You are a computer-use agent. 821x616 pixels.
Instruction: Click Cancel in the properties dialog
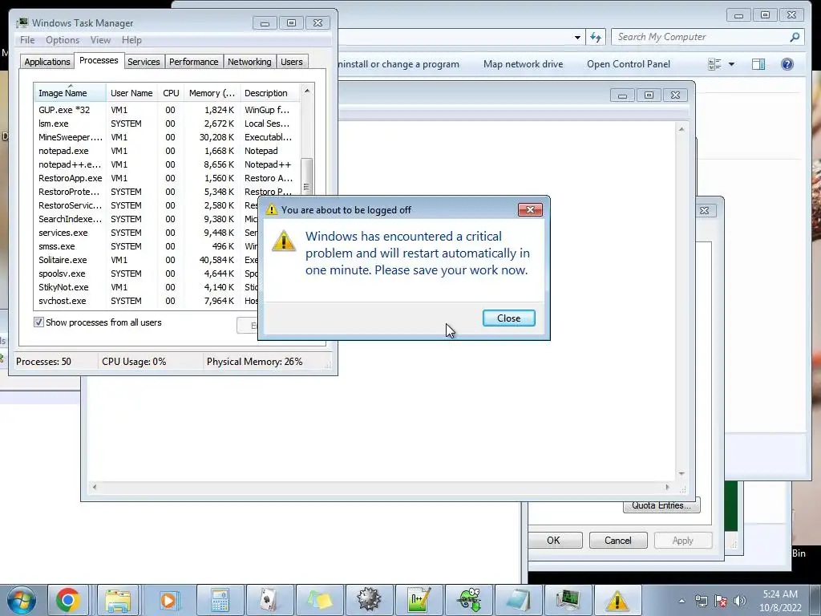pos(618,540)
